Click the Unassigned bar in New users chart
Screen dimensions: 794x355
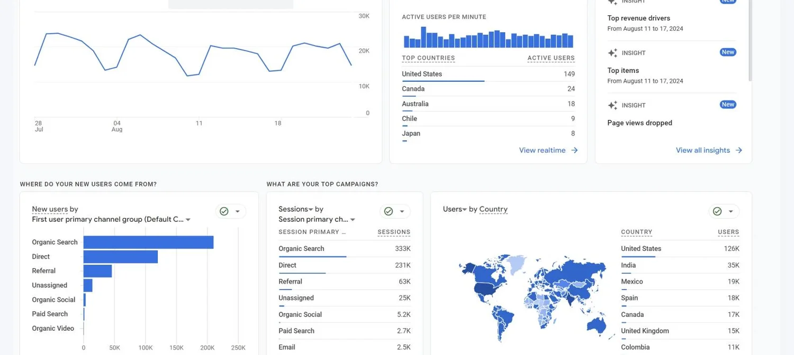click(x=88, y=285)
